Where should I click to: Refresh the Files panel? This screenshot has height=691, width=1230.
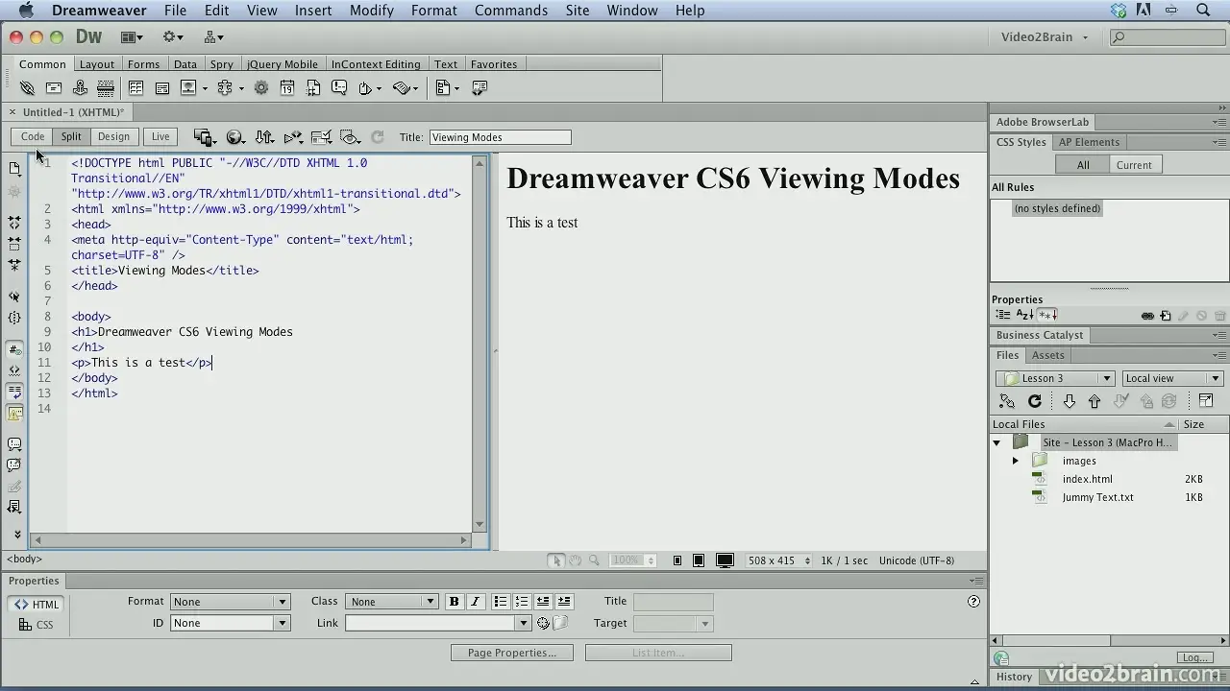click(1035, 401)
